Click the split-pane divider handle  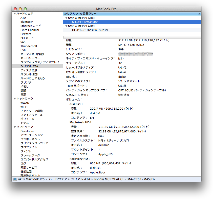click(132, 37)
